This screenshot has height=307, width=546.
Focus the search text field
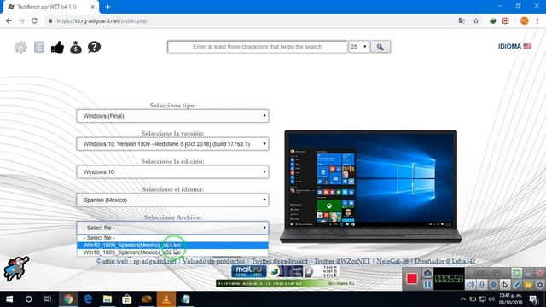pos(258,47)
